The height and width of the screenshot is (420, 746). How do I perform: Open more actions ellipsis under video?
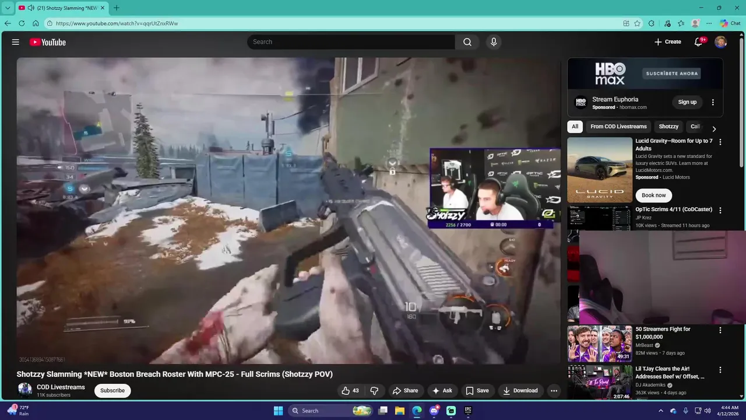554,391
